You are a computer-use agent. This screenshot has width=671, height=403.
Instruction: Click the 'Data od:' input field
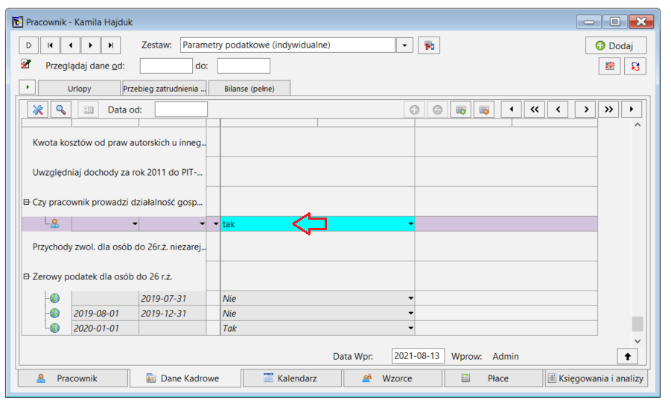coord(181,110)
